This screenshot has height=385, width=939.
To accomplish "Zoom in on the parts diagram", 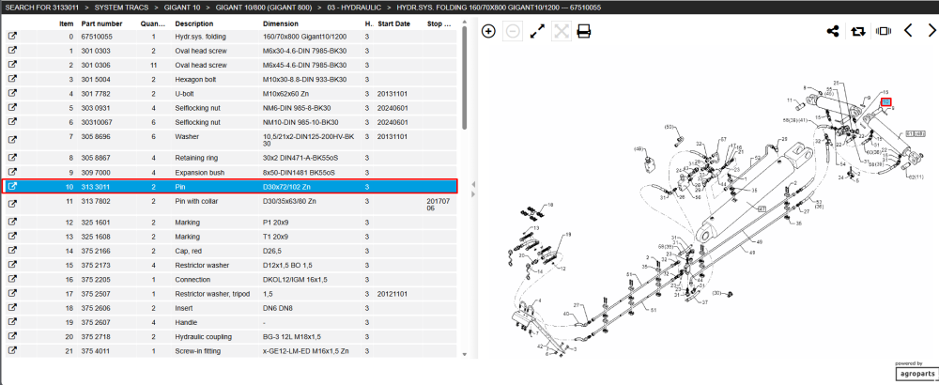I will click(x=488, y=31).
